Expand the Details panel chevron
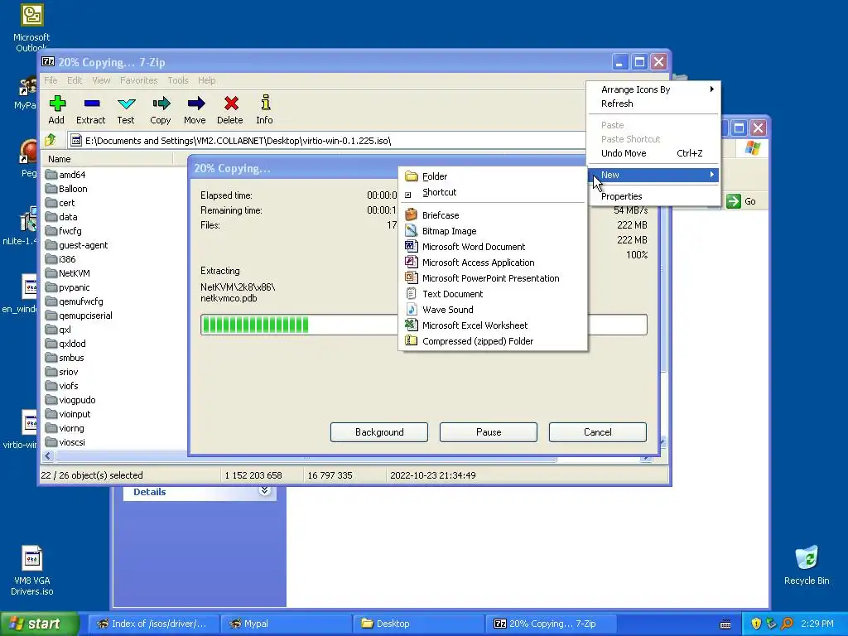The height and width of the screenshot is (636, 848). tap(264, 490)
